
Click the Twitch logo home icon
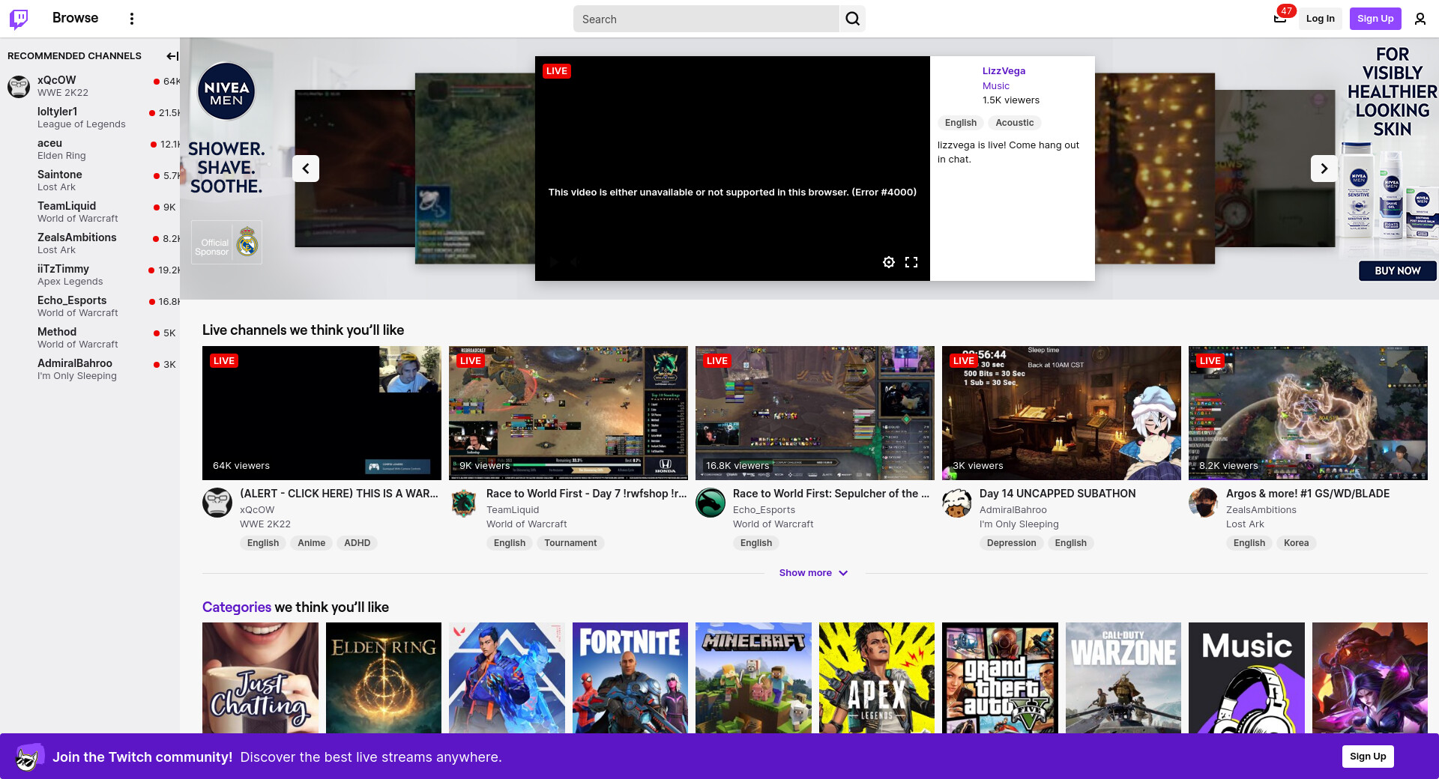(19, 19)
